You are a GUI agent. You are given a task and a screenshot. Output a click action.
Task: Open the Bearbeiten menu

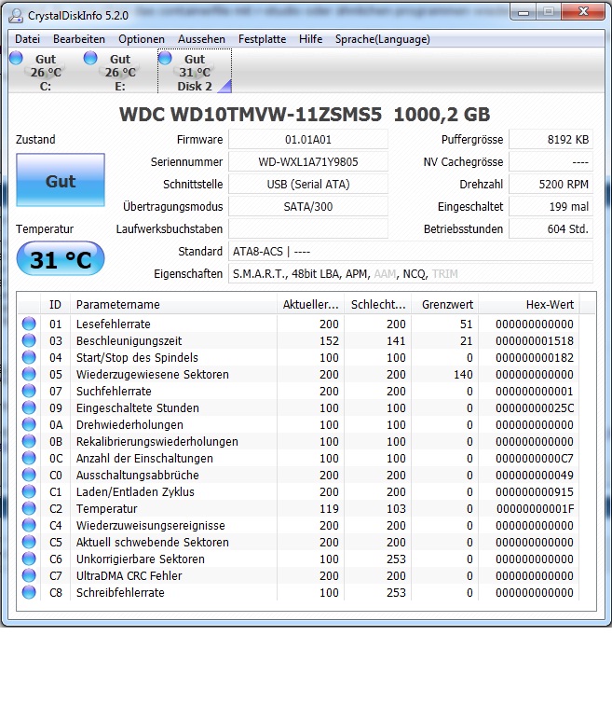(79, 39)
